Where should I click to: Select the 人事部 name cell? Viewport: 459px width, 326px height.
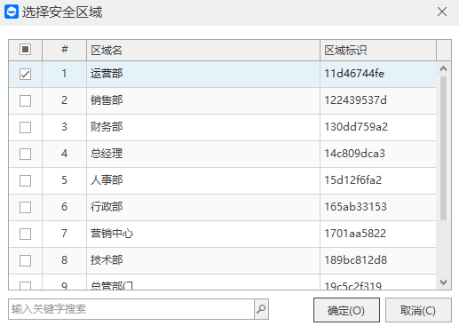203,180
